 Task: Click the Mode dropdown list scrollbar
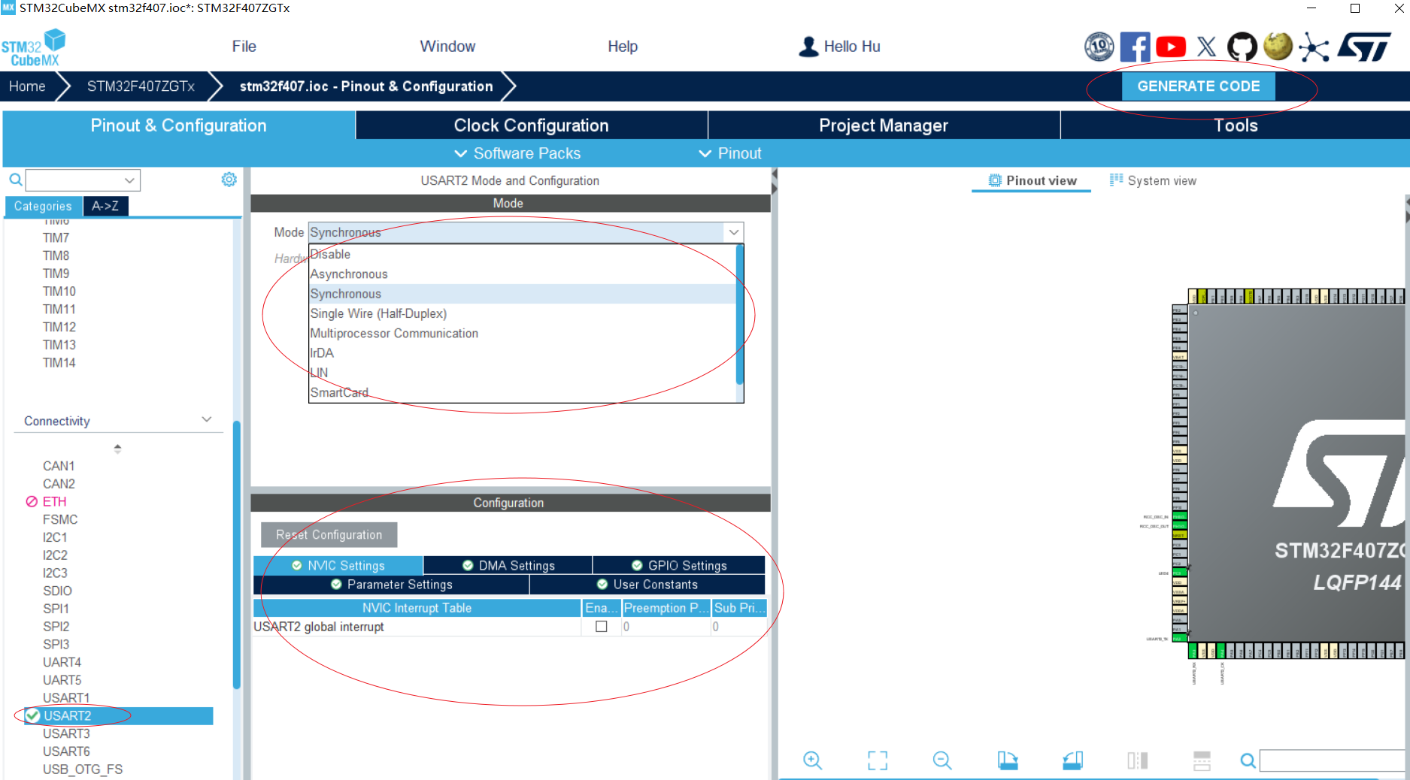click(x=740, y=316)
